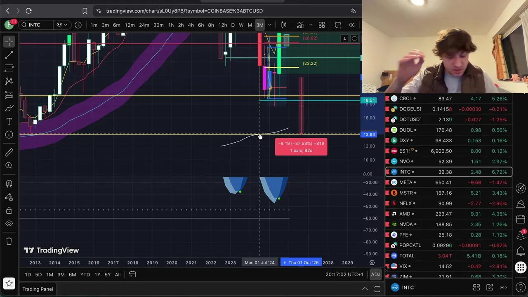The height and width of the screenshot is (297, 528).
Task: Select the 5Y date range
Action: tap(107, 275)
